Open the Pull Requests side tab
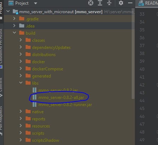The width and height of the screenshot is (158, 145). tap(1, 120)
